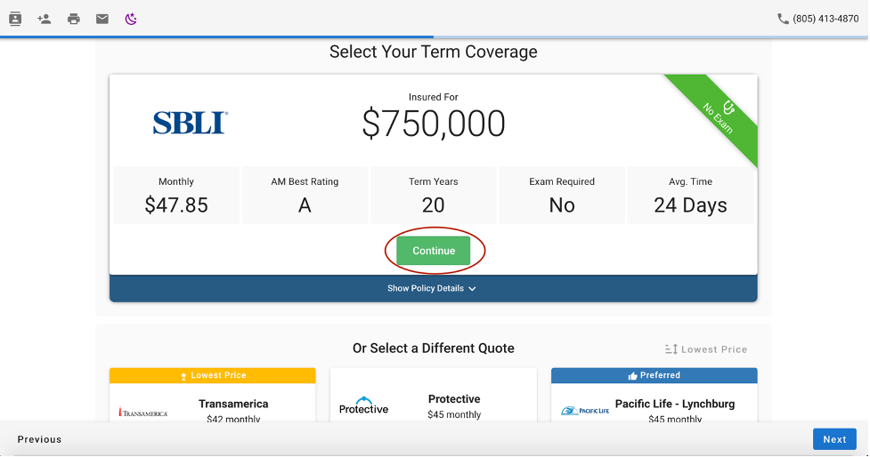Click the blue Next button
The width and height of the screenshot is (870, 457).
[x=834, y=439]
